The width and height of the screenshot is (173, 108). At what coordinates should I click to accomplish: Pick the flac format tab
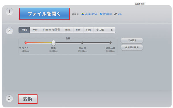(x=78, y=30)
